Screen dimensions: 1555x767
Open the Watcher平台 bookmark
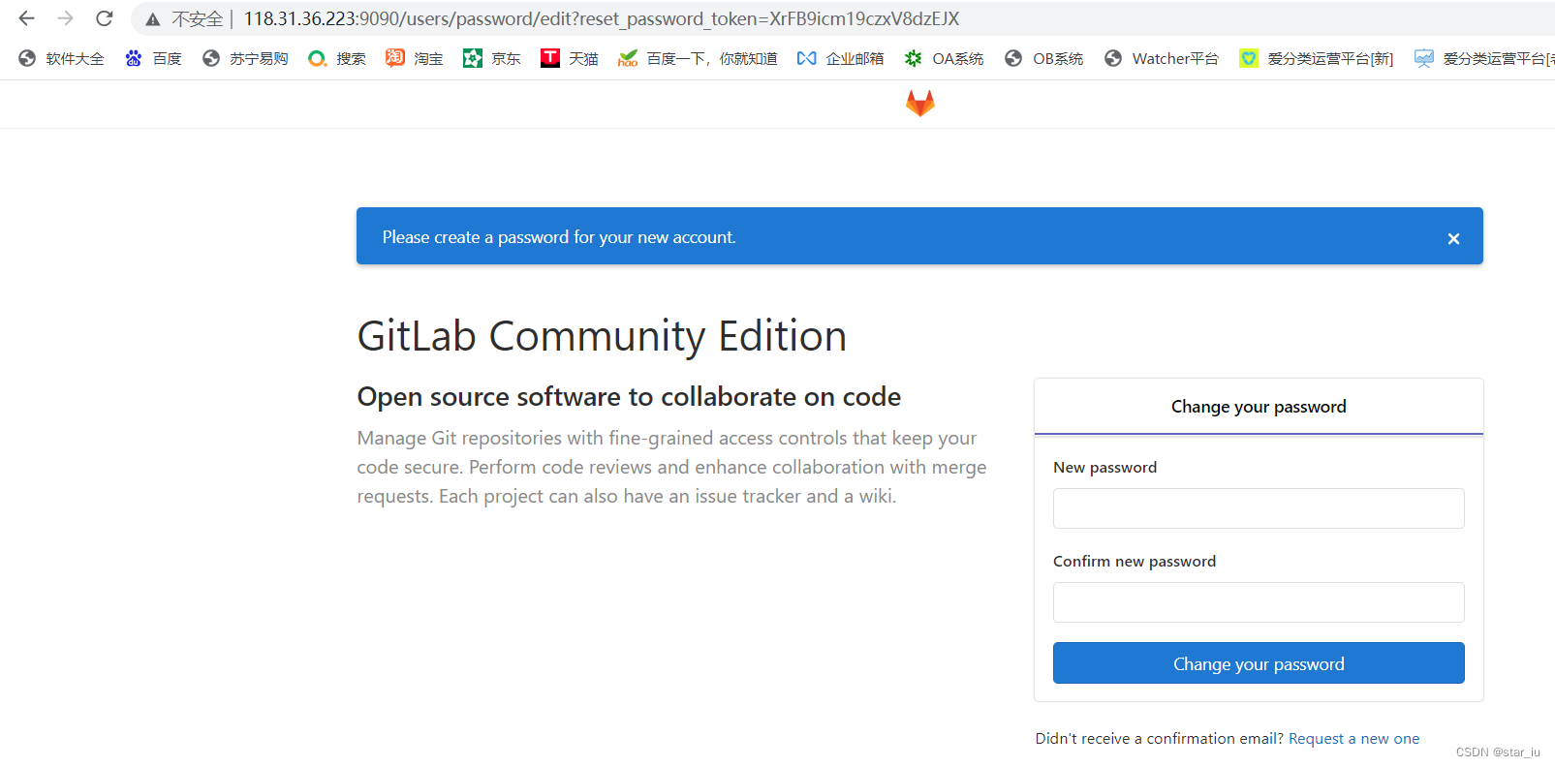point(1162,58)
